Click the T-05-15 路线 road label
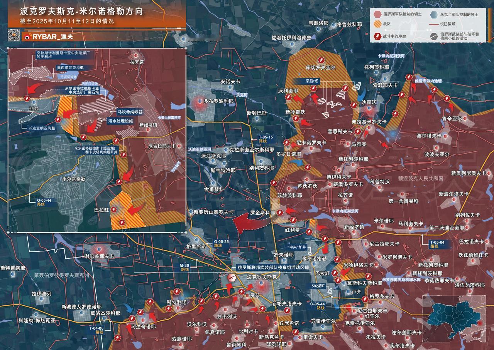 pos(266,139)
